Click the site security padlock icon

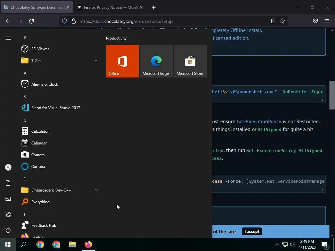(74, 21)
